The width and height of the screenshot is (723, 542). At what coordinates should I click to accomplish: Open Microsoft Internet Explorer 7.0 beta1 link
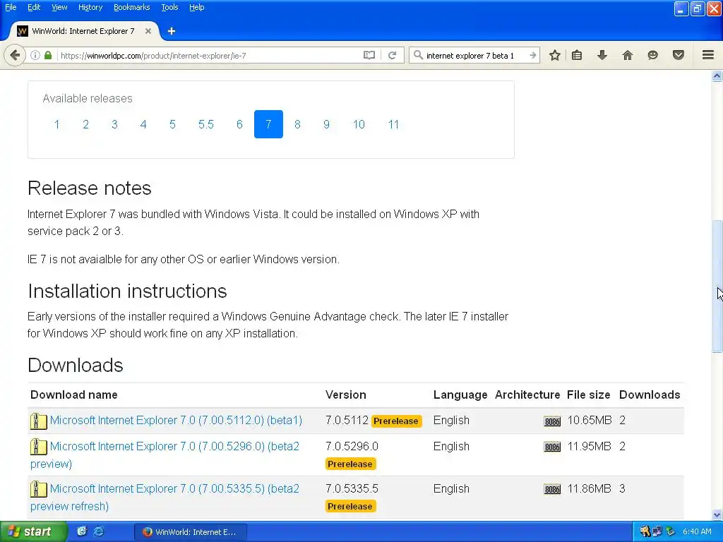tap(176, 421)
